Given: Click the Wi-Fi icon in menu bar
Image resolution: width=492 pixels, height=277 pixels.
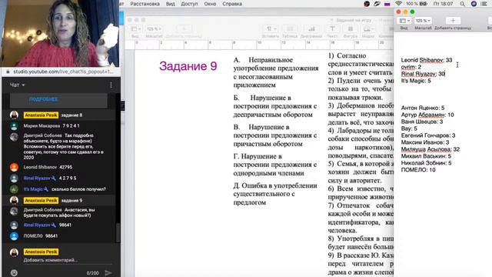Looking at the screenshot, I should (398, 4).
